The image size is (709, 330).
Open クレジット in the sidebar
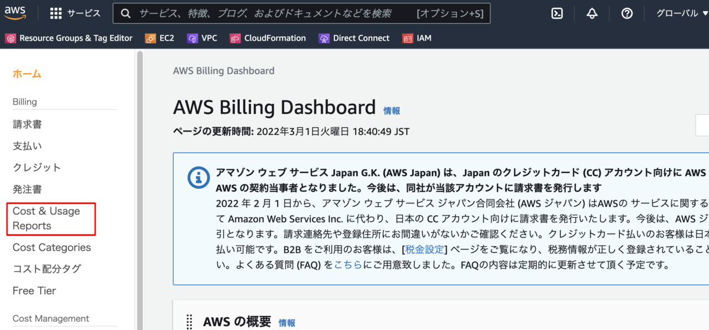click(x=37, y=168)
